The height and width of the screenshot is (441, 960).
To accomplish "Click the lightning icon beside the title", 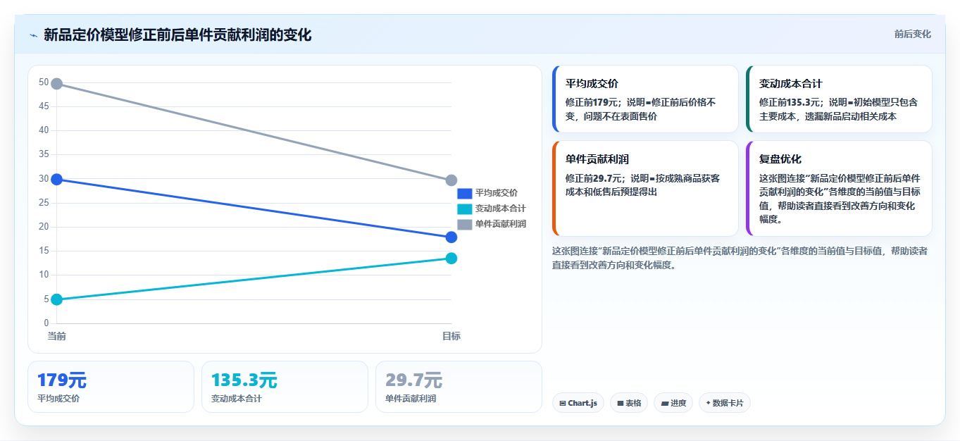I will pos(33,35).
